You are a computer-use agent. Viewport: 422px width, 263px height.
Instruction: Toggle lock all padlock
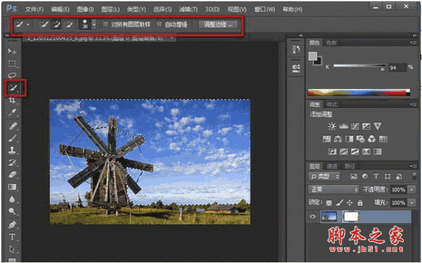pos(360,203)
